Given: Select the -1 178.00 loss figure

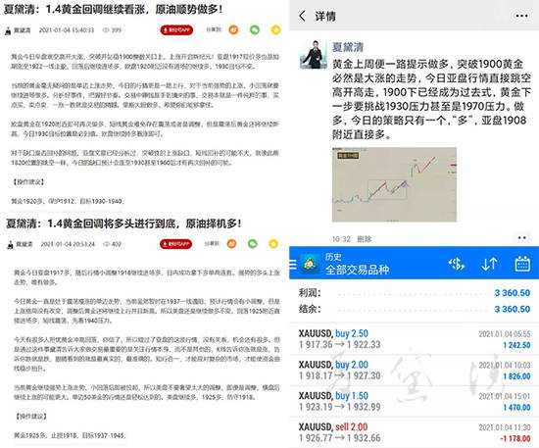Looking at the screenshot, I should pos(514,439).
